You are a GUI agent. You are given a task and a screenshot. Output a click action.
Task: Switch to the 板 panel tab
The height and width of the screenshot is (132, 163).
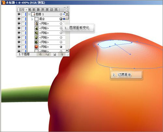click(x=34, y=9)
